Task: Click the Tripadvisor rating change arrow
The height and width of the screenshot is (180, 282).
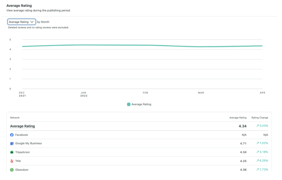Action: (257, 152)
